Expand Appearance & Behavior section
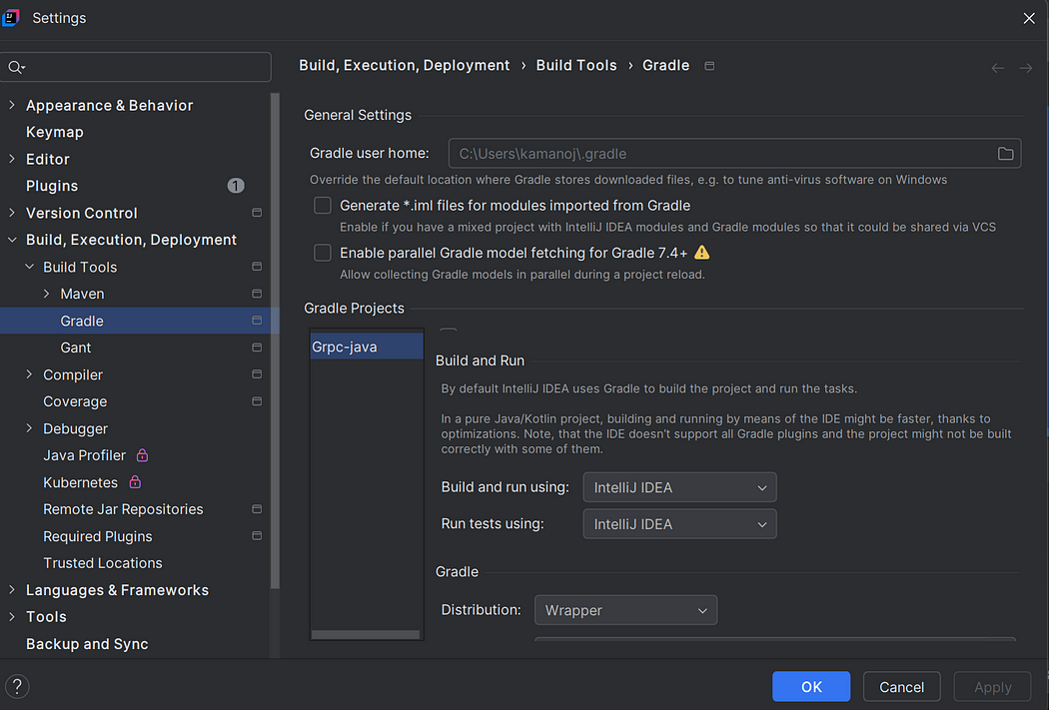The height and width of the screenshot is (710, 1049). tap(12, 105)
